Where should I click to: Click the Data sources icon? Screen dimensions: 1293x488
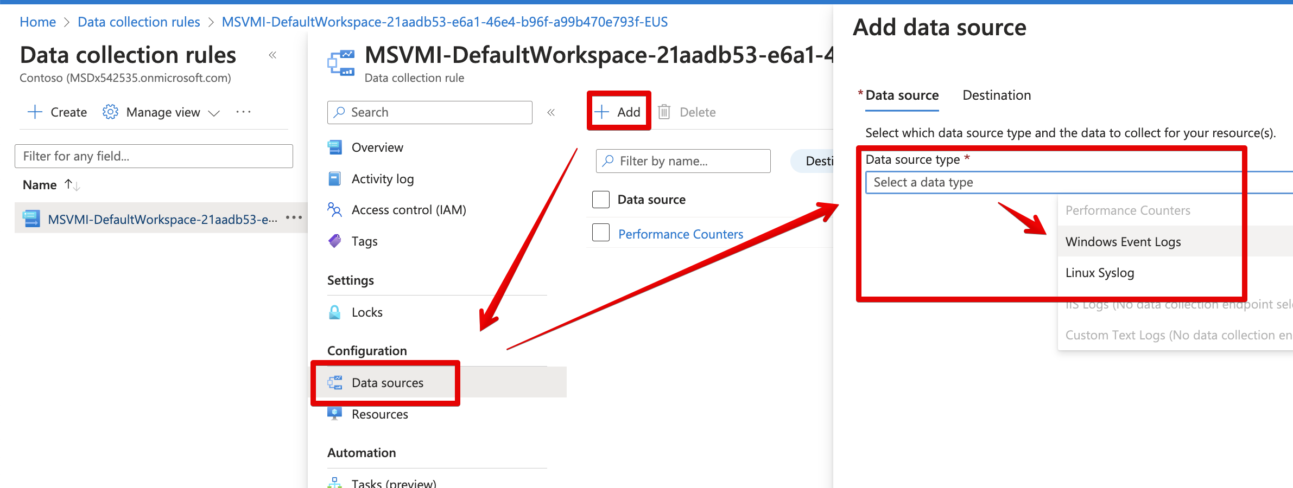pyautogui.click(x=335, y=382)
